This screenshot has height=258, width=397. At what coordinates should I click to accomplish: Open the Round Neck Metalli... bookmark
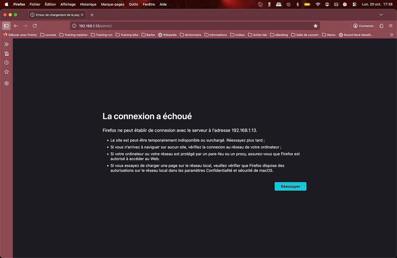coord(356,35)
